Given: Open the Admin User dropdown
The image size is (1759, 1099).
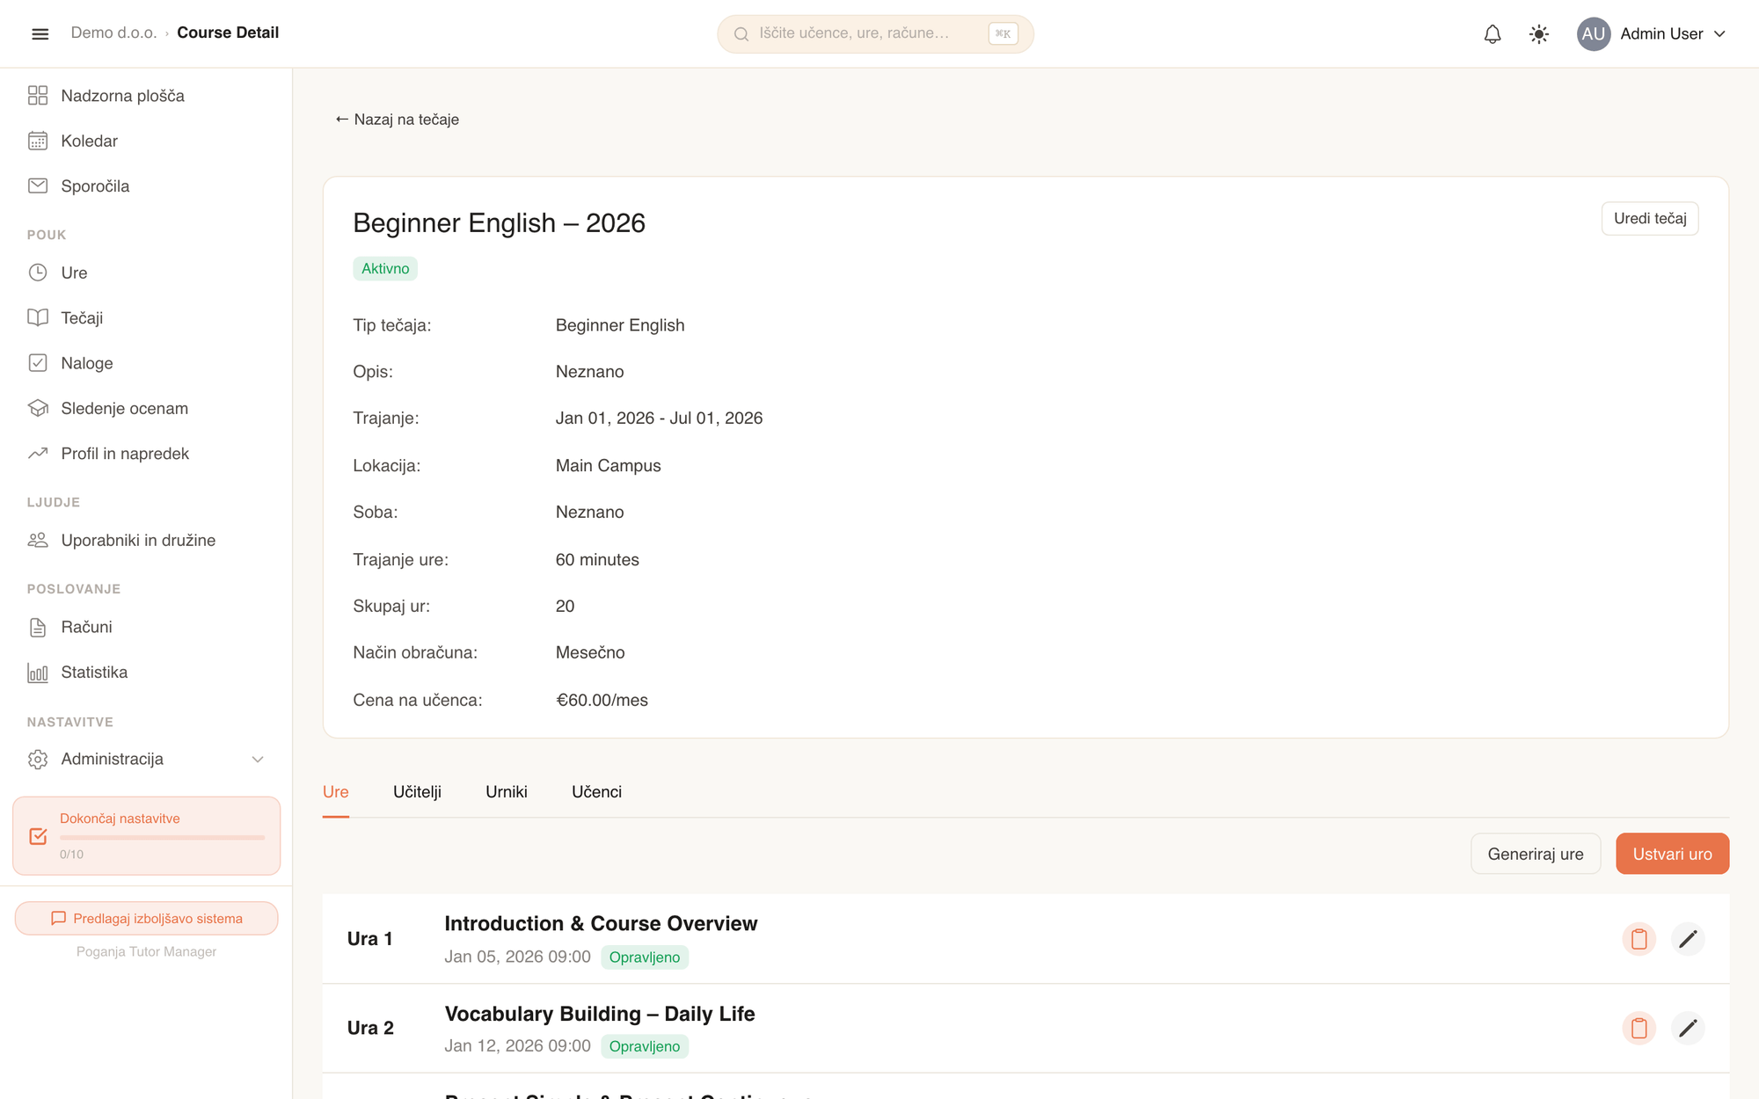Looking at the screenshot, I should [x=1672, y=33].
